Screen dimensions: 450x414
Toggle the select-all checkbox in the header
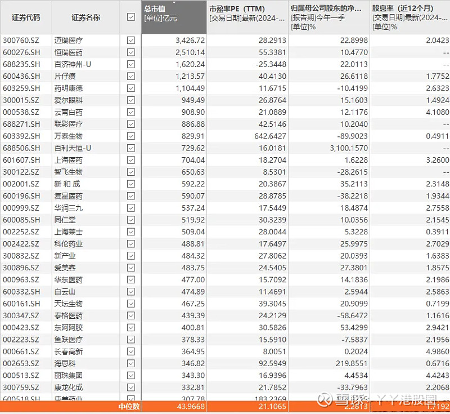[131, 17]
